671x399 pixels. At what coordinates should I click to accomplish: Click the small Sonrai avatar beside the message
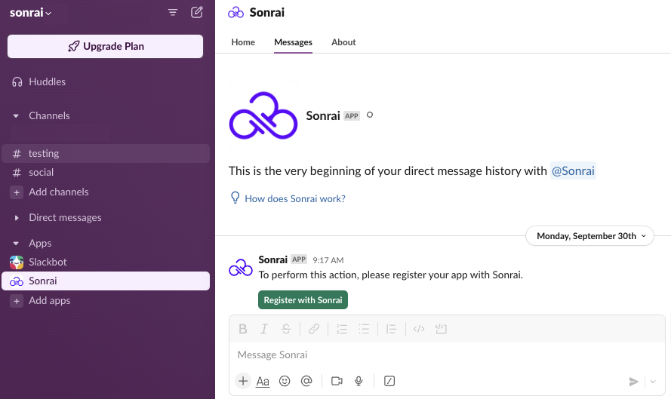click(x=241, y=267)
